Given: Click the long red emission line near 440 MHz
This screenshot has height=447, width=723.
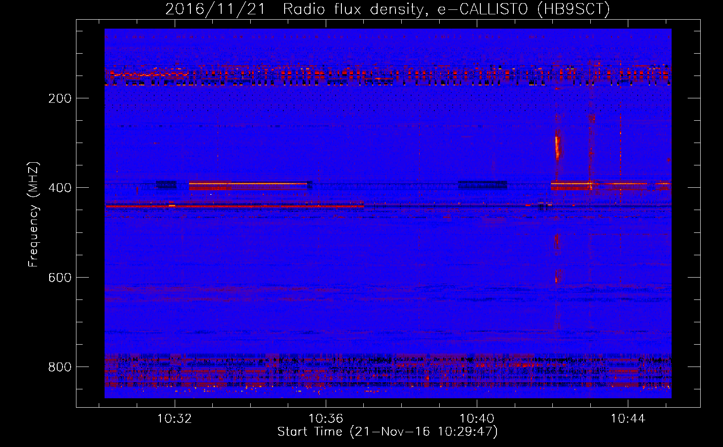Looking at the screenshot, I should click(x=235, y=206).
